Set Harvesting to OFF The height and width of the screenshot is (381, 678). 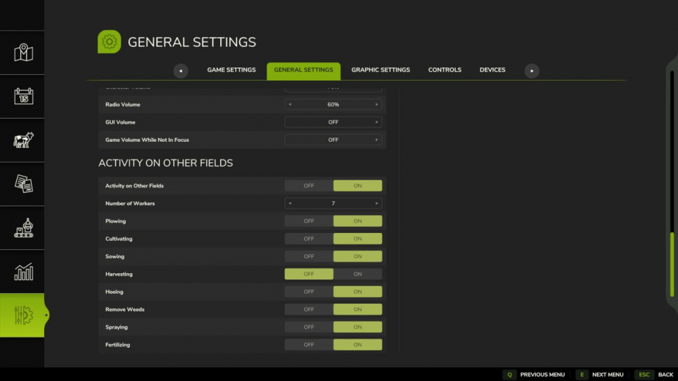point(309,274)
